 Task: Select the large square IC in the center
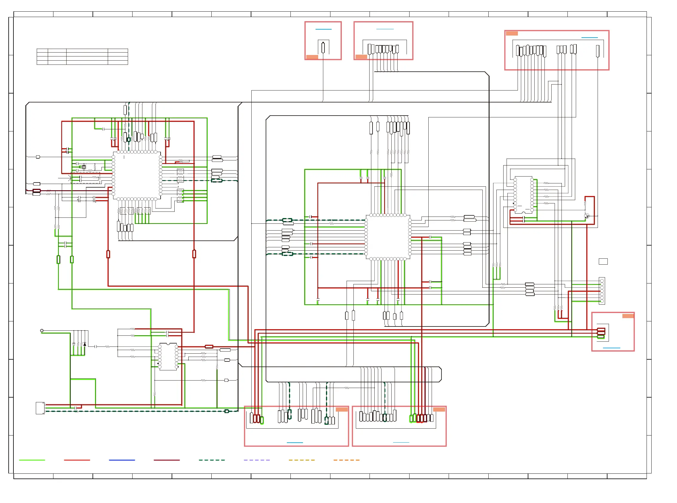point(388,237)
